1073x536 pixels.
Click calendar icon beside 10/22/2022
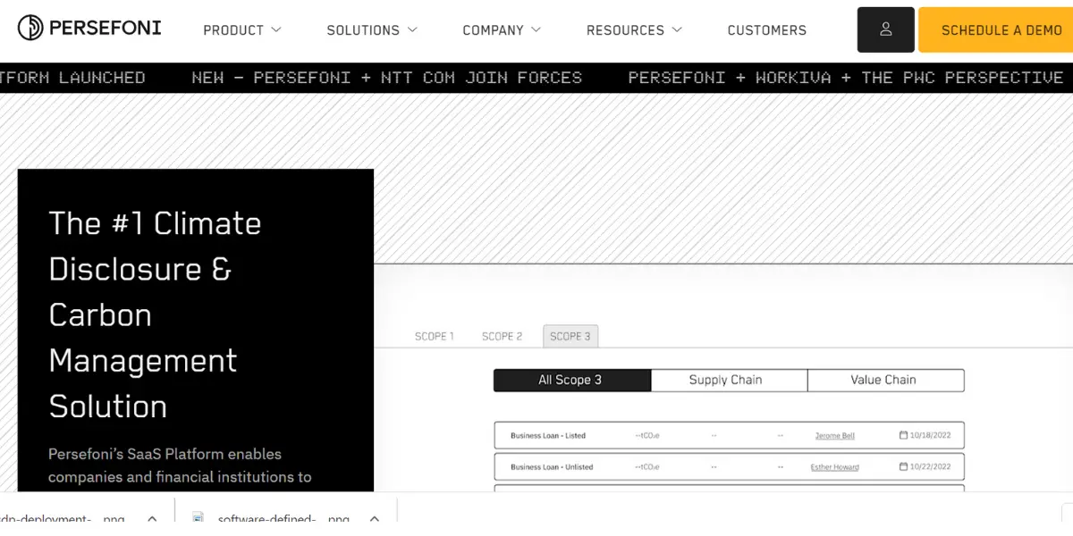point(903,466)
